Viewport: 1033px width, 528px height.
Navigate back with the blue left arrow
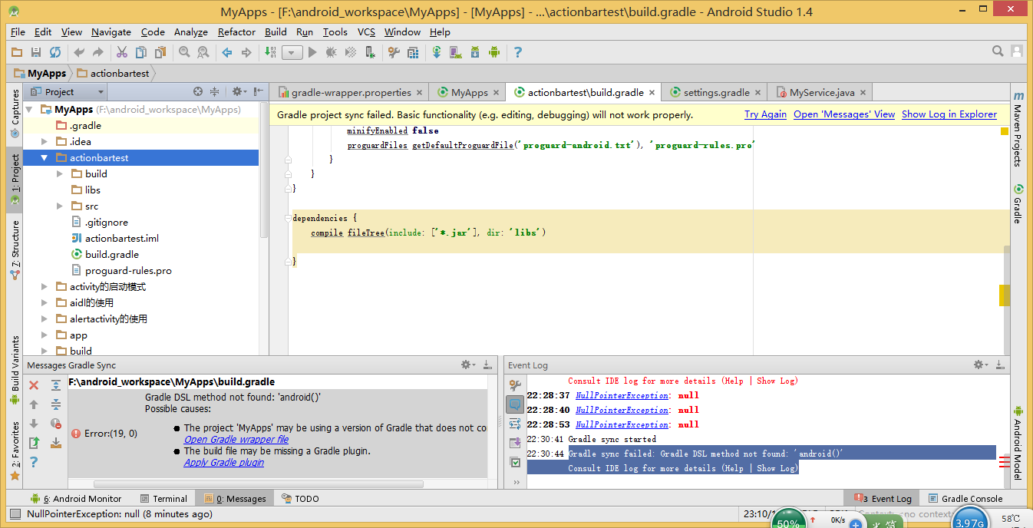(227, 52)
